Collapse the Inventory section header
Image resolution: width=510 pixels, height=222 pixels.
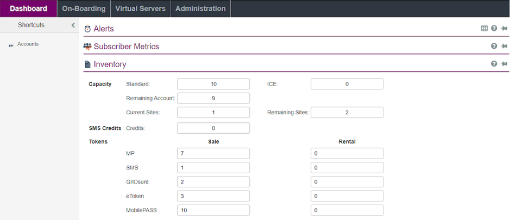point(110,64)
